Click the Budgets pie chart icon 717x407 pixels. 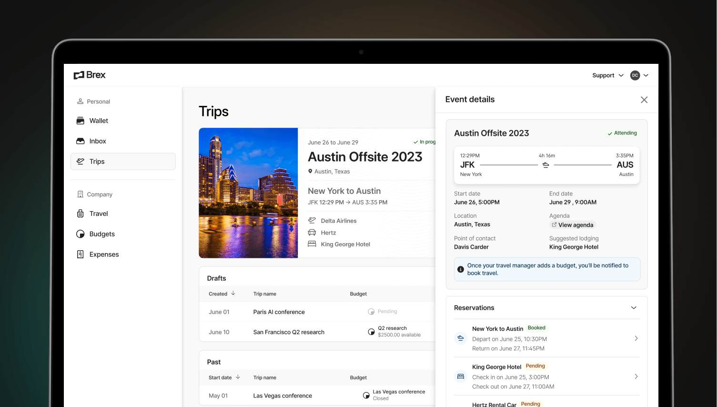[81, 234]
